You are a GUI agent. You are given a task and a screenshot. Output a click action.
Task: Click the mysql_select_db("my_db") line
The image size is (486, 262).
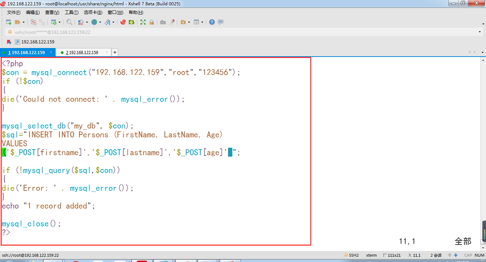point(68,126)
